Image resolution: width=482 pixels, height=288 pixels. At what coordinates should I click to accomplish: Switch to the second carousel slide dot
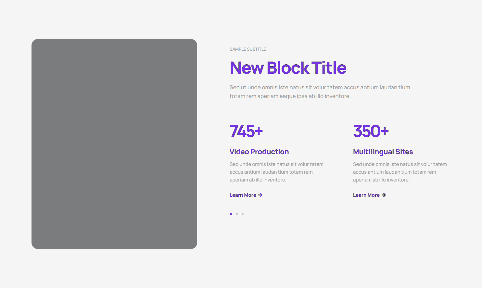(x=237, y=214)
